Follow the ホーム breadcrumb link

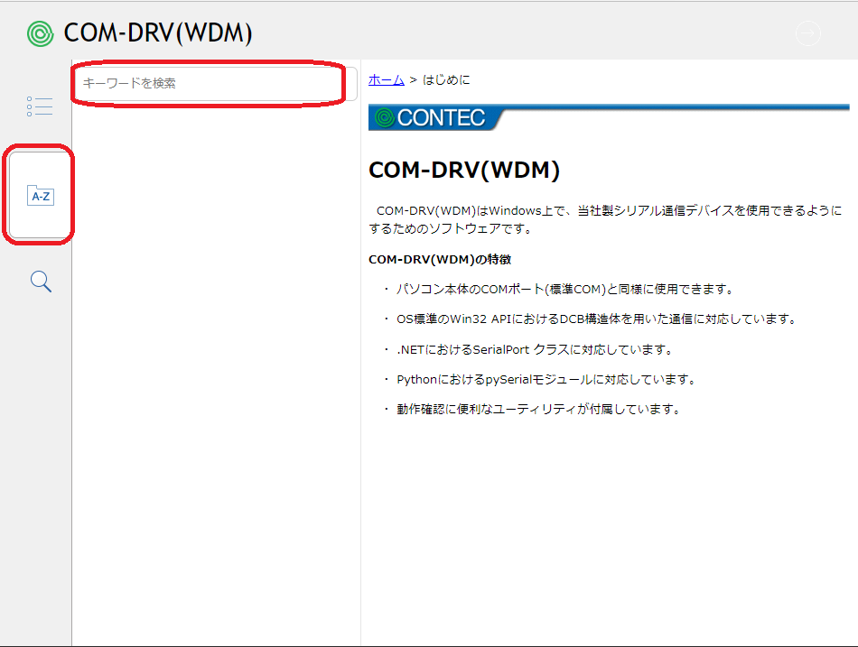387,79
